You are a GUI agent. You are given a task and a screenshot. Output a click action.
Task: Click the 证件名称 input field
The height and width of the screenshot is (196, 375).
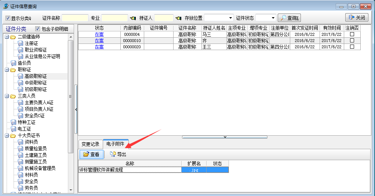75,18
